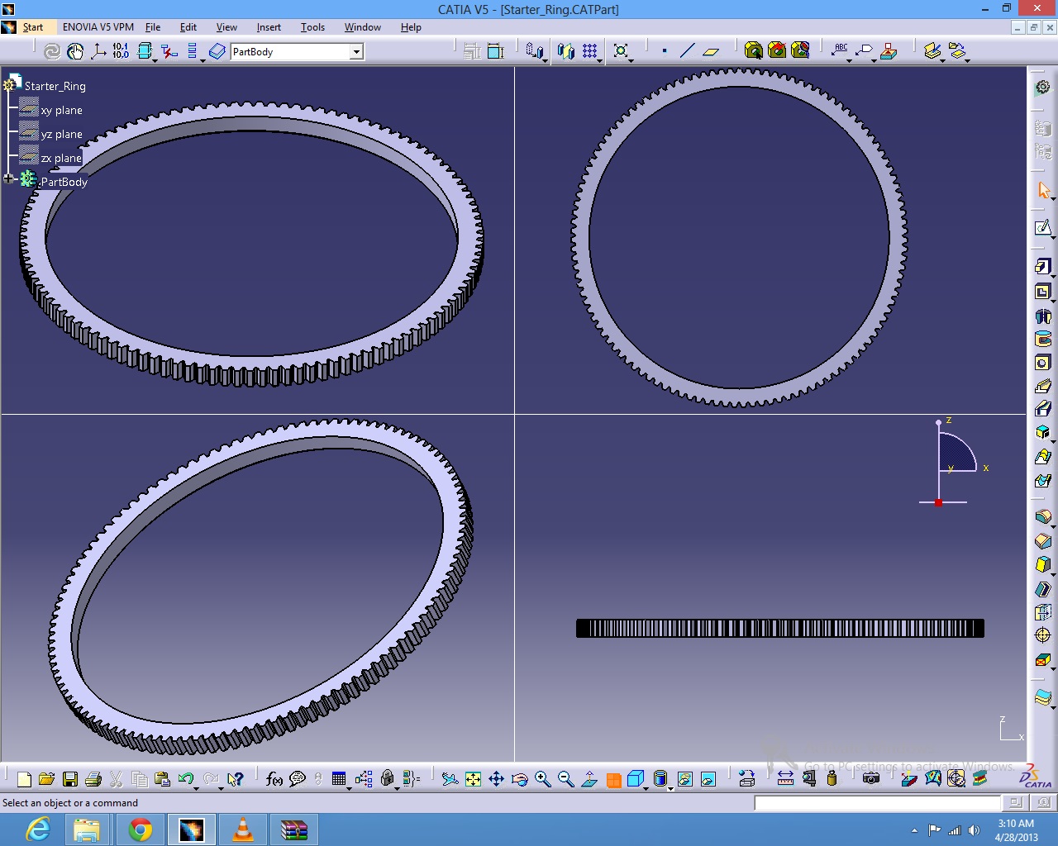Click the Measure Between icon
Viewport: 1058px width, 846px height.
pyautogui.click(x=785, y=778)
